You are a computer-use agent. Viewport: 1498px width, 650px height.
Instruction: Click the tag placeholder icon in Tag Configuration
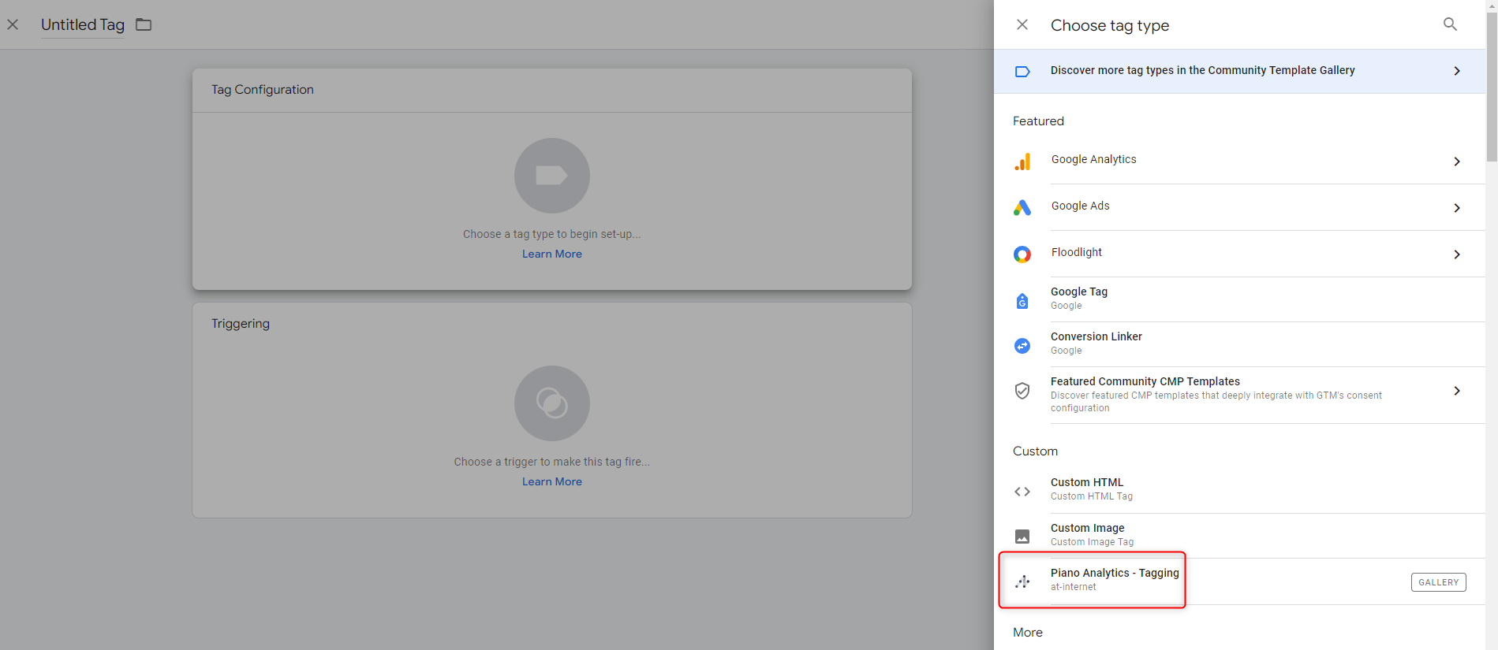click(551, 176)
